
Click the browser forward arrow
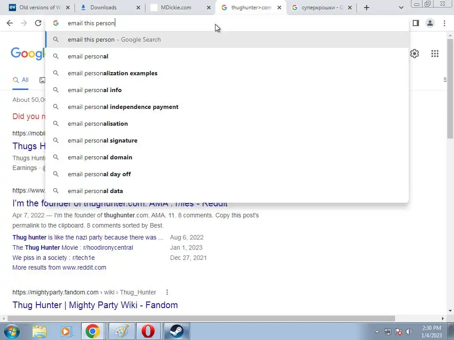[x=24, y=23]
